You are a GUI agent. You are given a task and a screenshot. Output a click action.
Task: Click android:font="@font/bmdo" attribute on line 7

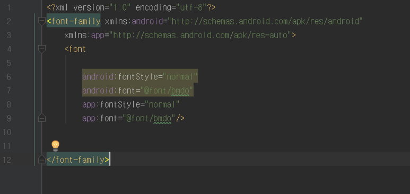pos(137,91)
